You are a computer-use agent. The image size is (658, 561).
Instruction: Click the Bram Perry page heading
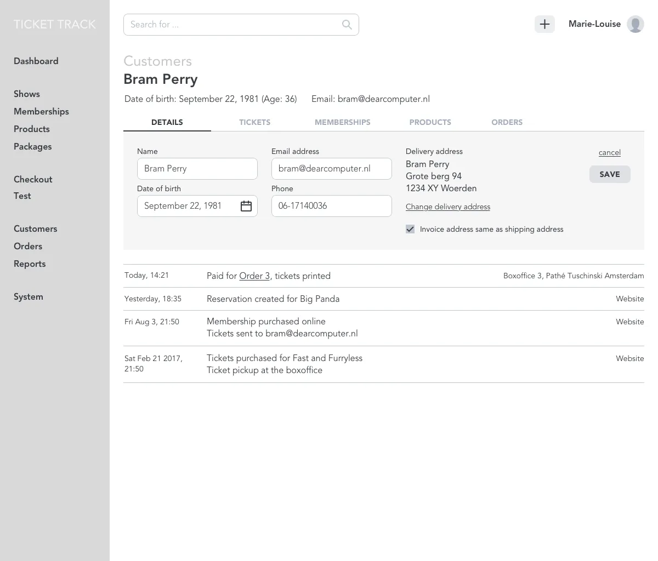pos(161,79)
